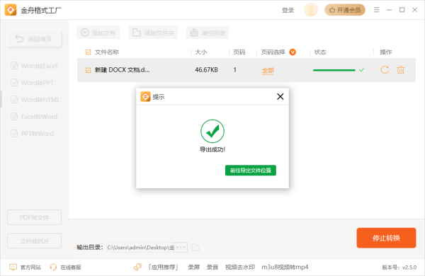The image size is (425, 276).
Task: Open the PDF转文件 section
Action: click(35, 217)
